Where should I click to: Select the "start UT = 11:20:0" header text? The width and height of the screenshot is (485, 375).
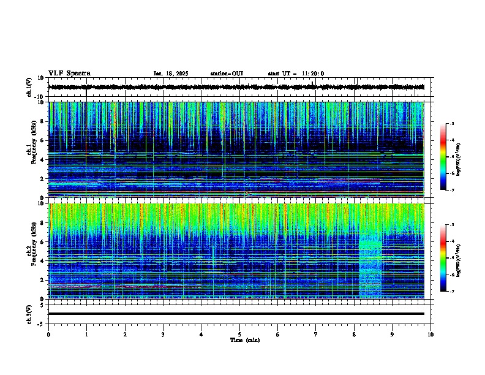296,74
